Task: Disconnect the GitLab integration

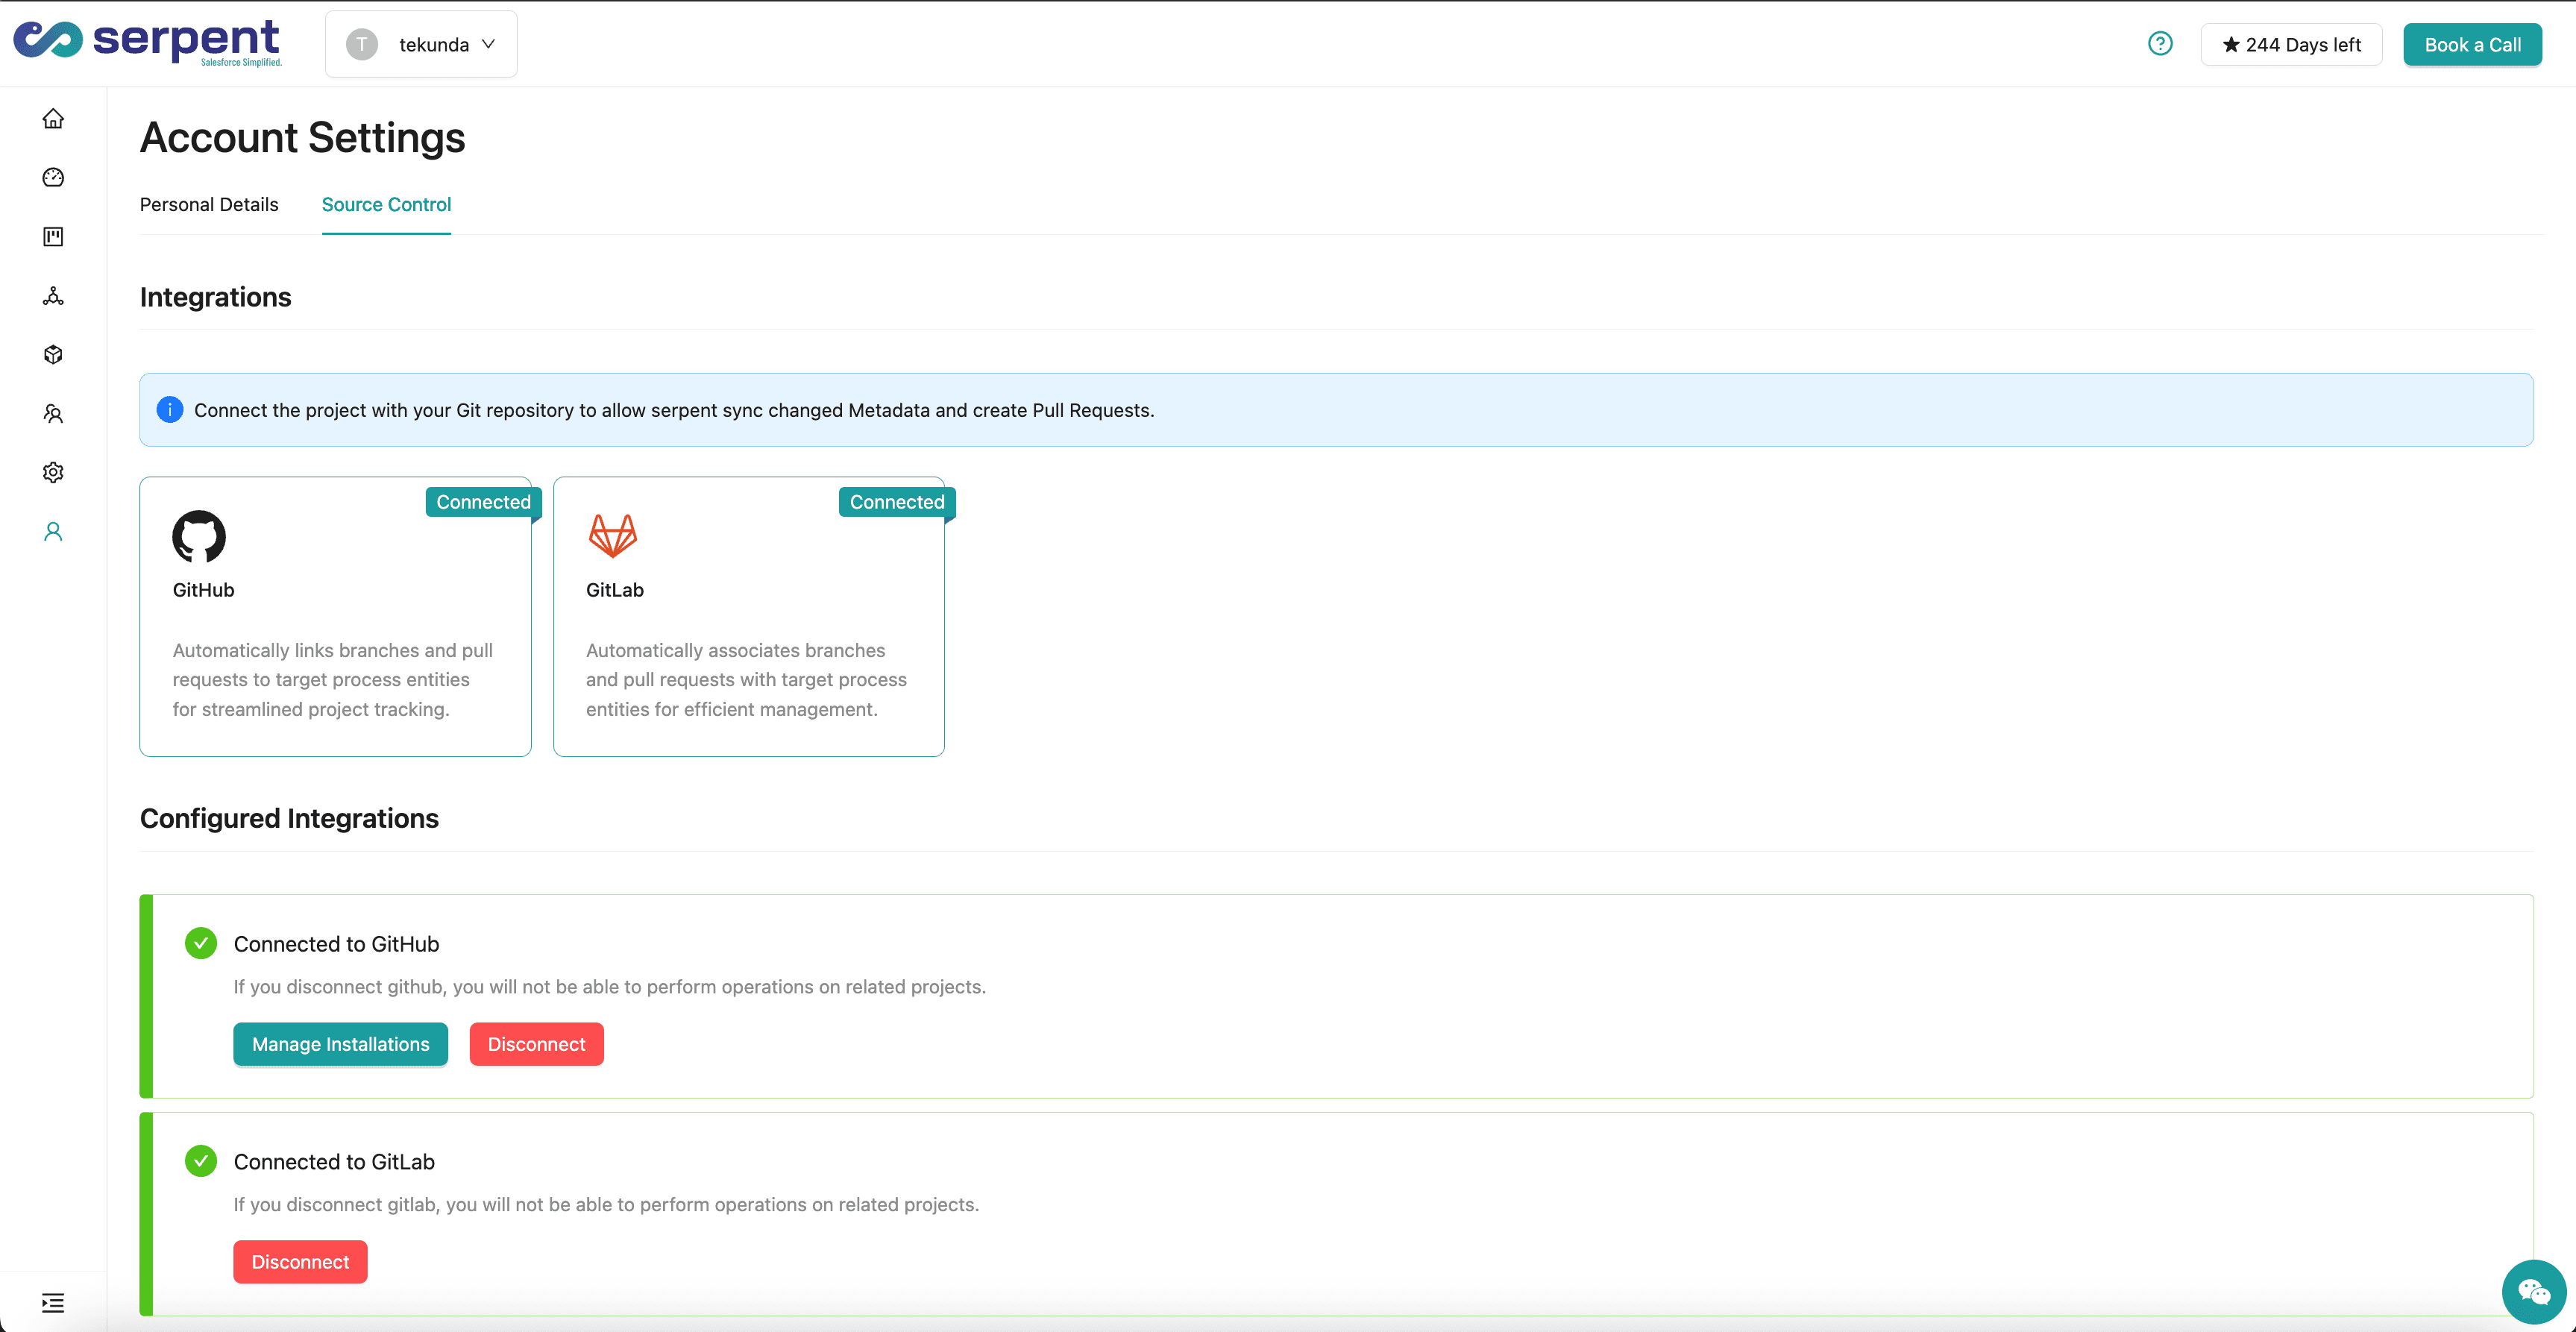Action: click(x=300, y=1262)
